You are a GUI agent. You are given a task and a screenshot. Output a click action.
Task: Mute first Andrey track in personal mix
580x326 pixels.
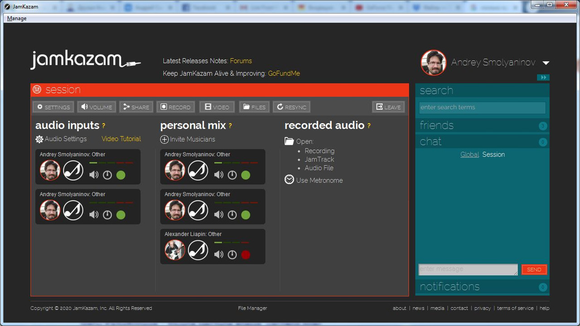pos(219,175)
